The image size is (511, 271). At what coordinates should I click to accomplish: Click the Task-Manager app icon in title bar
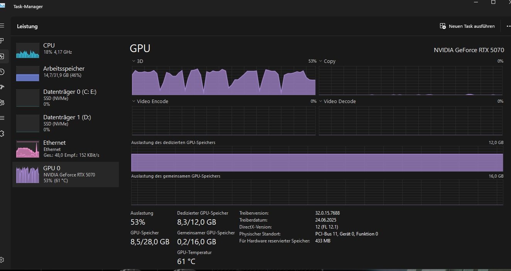[2, 6]
